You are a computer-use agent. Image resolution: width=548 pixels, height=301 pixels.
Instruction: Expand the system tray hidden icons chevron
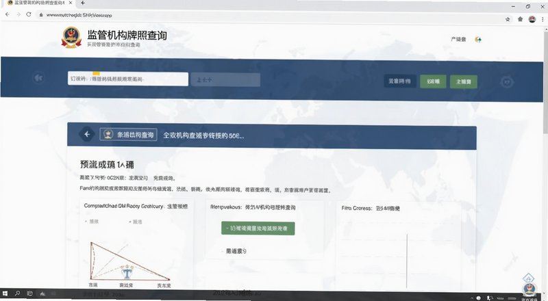pos(472,298)
